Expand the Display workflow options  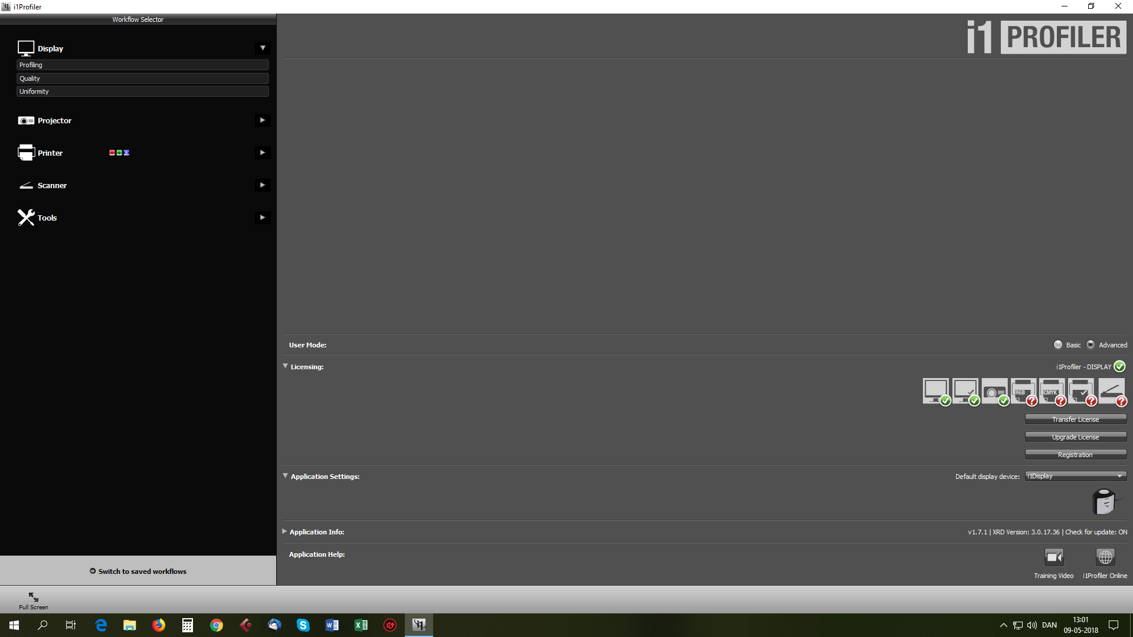(263, 48)
